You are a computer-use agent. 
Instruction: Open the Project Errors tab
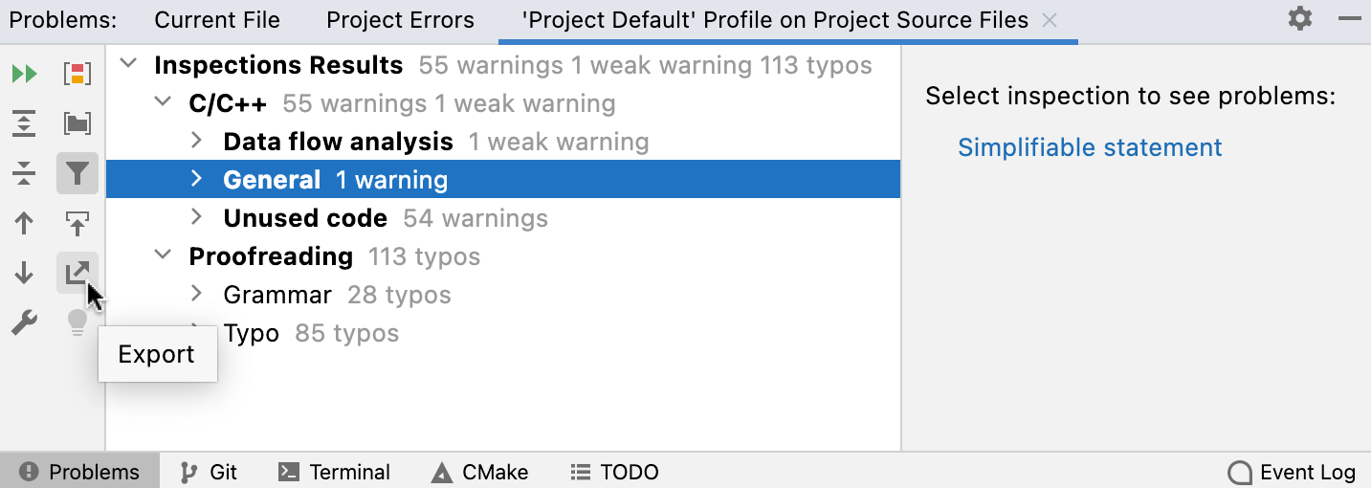pos(400,20)
